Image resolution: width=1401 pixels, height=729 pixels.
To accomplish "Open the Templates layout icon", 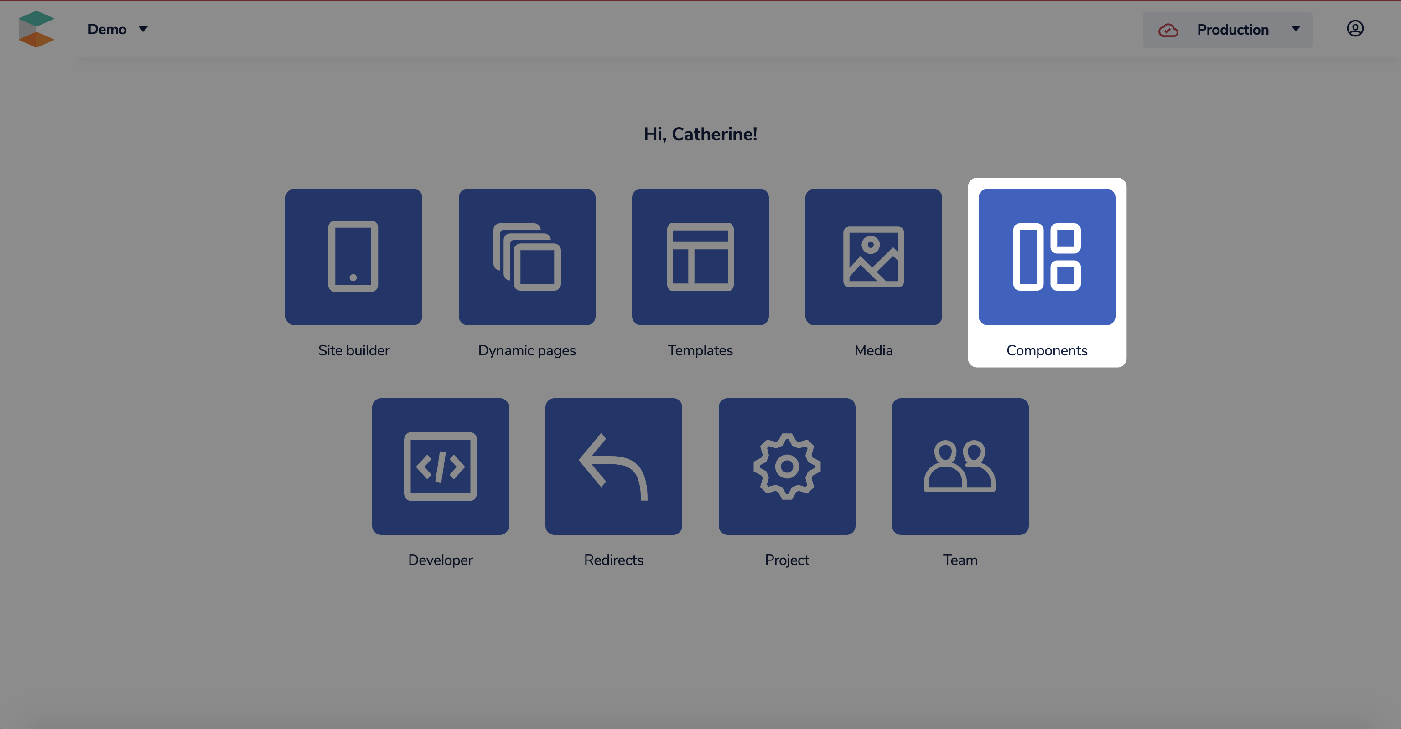I will pyautogui.click(x=700, y=257).
